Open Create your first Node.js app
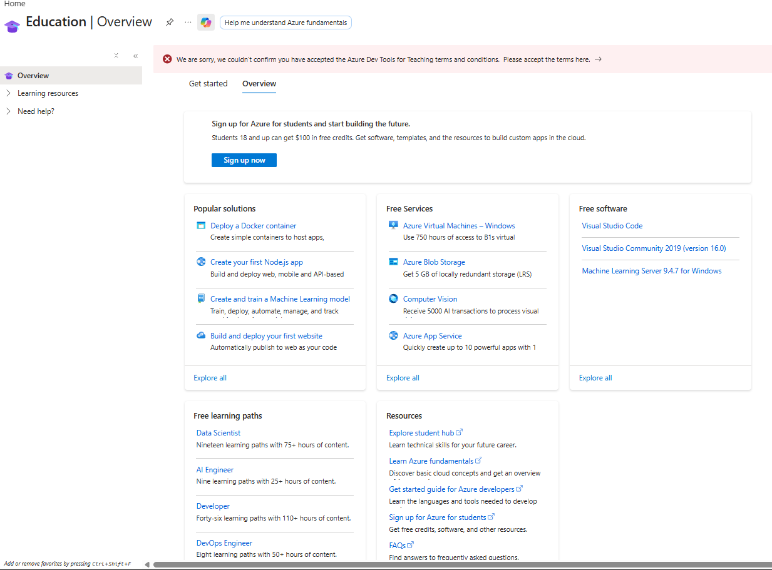 click(x=257, y=262)
